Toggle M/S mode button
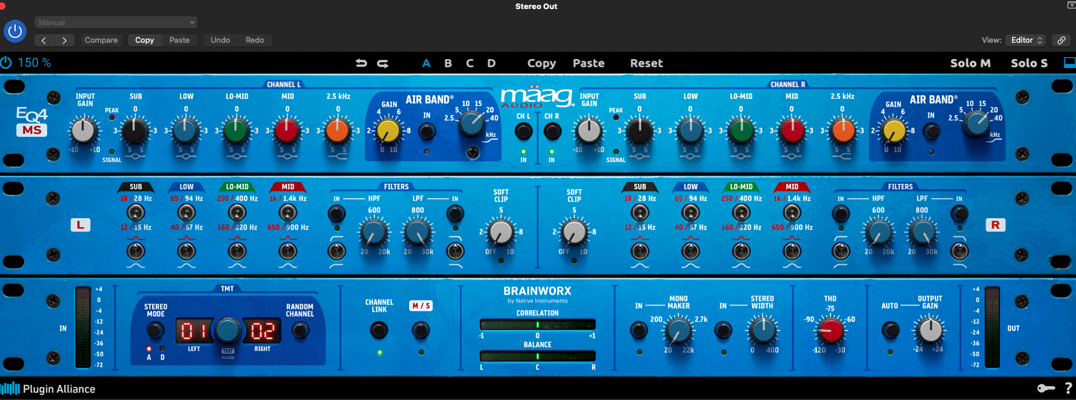The image size is (1076, 400). click(421, 330)
